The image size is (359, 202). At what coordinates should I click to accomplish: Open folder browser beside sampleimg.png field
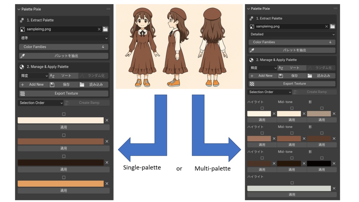point(105,29)
